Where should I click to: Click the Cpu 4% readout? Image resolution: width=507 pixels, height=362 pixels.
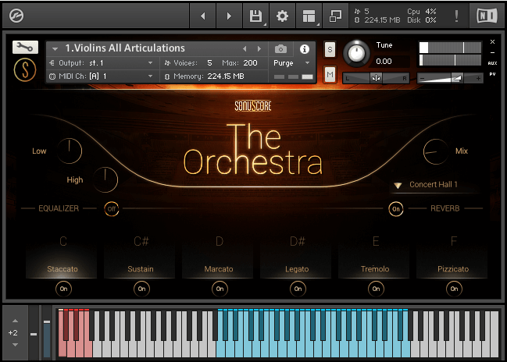coord(421,12)
